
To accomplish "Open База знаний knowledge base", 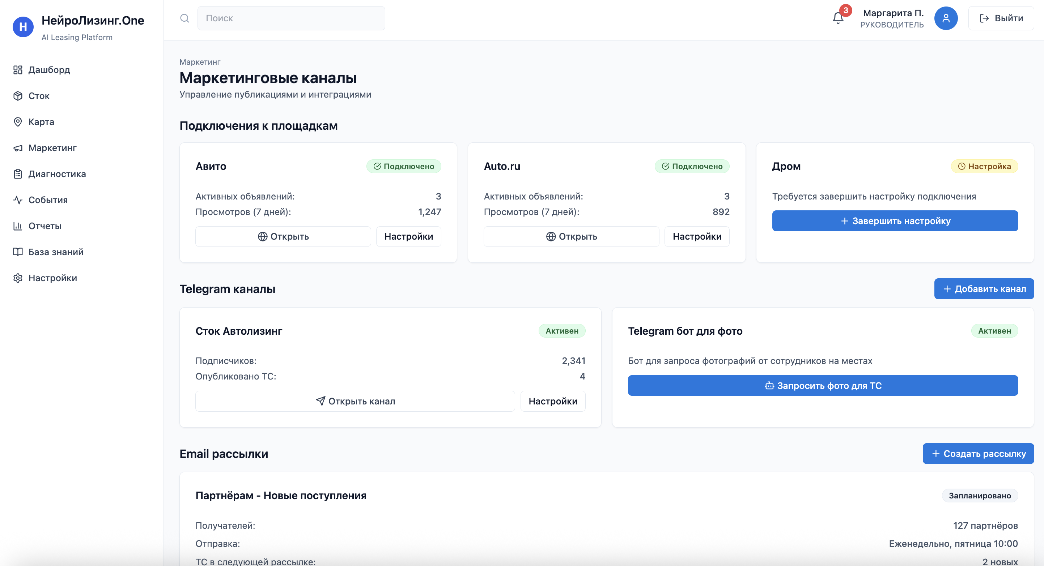I will click(x=55, y=252).
